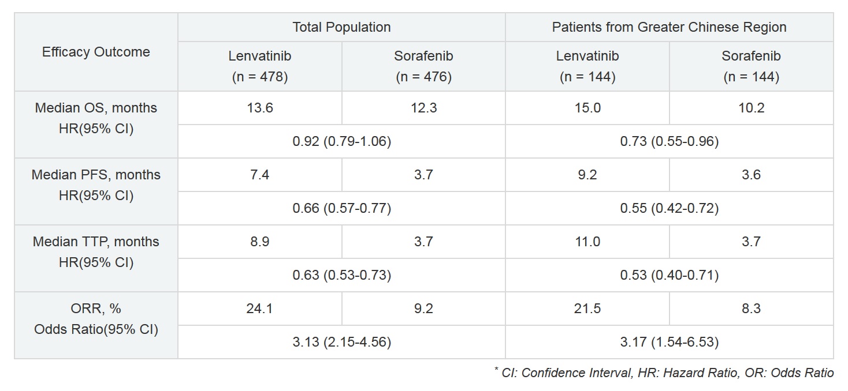Select the Total Population column header
The image size is (848, 391).
pos(341,27)
